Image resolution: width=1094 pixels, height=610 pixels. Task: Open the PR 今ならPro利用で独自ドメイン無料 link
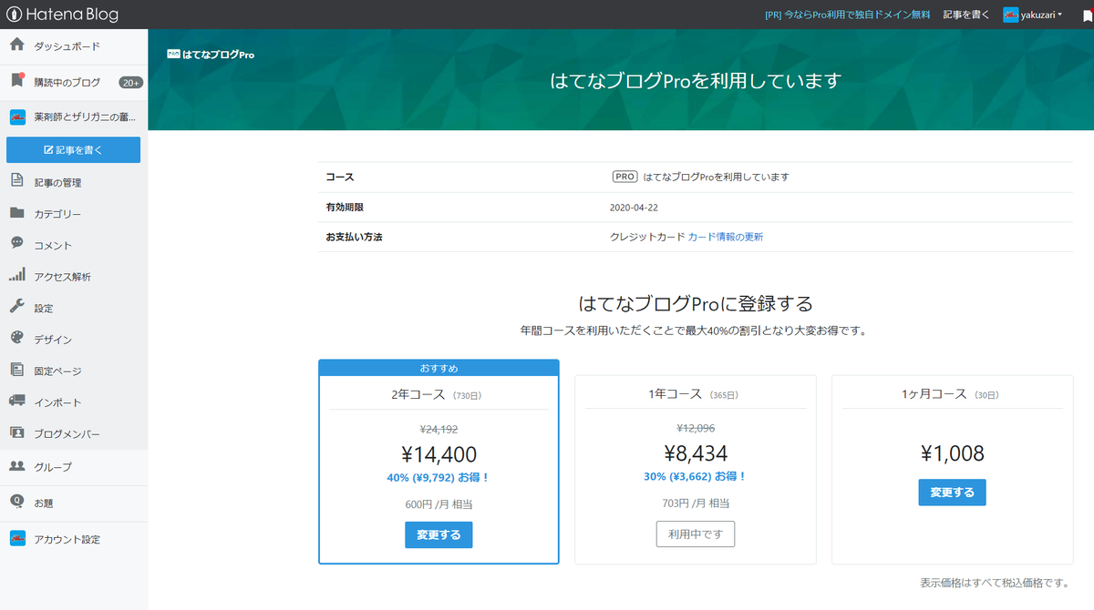point(848,15)
